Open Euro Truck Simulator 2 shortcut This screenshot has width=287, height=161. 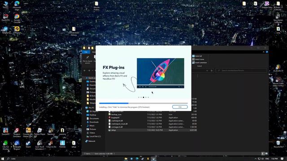point(39,145)
